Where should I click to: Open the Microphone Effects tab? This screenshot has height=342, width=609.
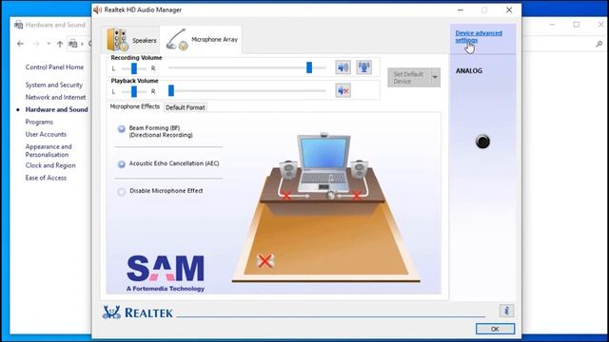click(x=134, y=106)
